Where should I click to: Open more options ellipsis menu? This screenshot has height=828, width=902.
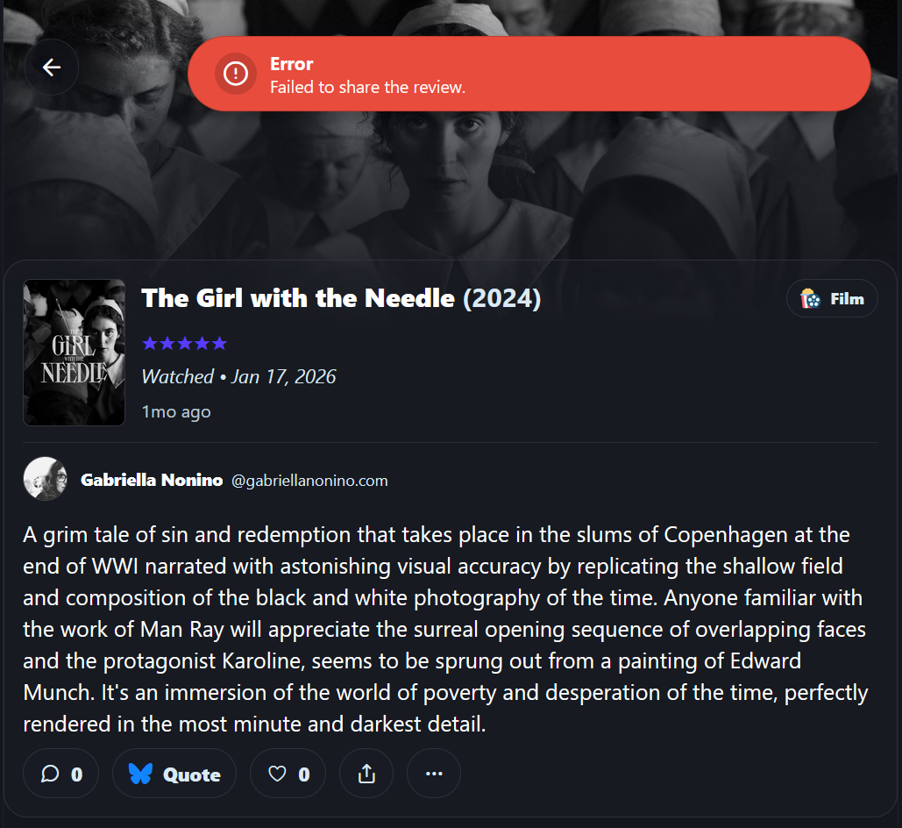[434, 774]
